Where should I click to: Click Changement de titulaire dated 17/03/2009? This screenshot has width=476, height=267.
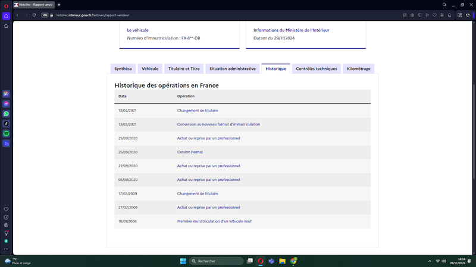(x=198, y=194)
